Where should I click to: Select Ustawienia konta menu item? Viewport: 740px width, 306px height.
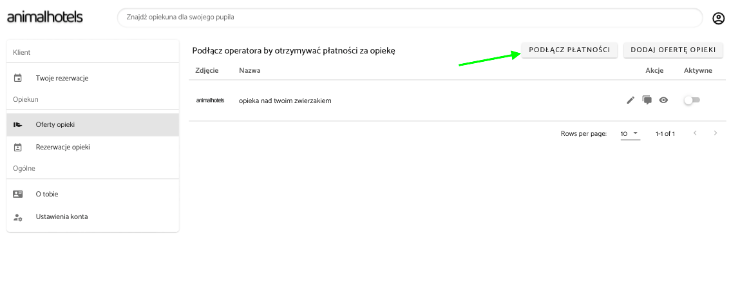(x=62, y=217)
